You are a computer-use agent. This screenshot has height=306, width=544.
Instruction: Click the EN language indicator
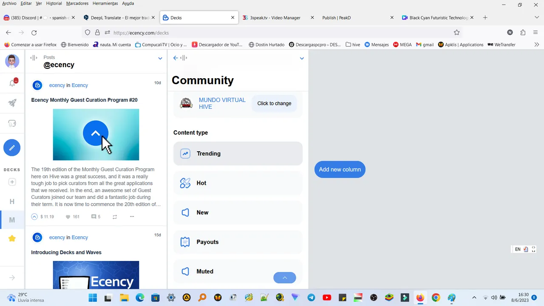[x=518, y=249]
